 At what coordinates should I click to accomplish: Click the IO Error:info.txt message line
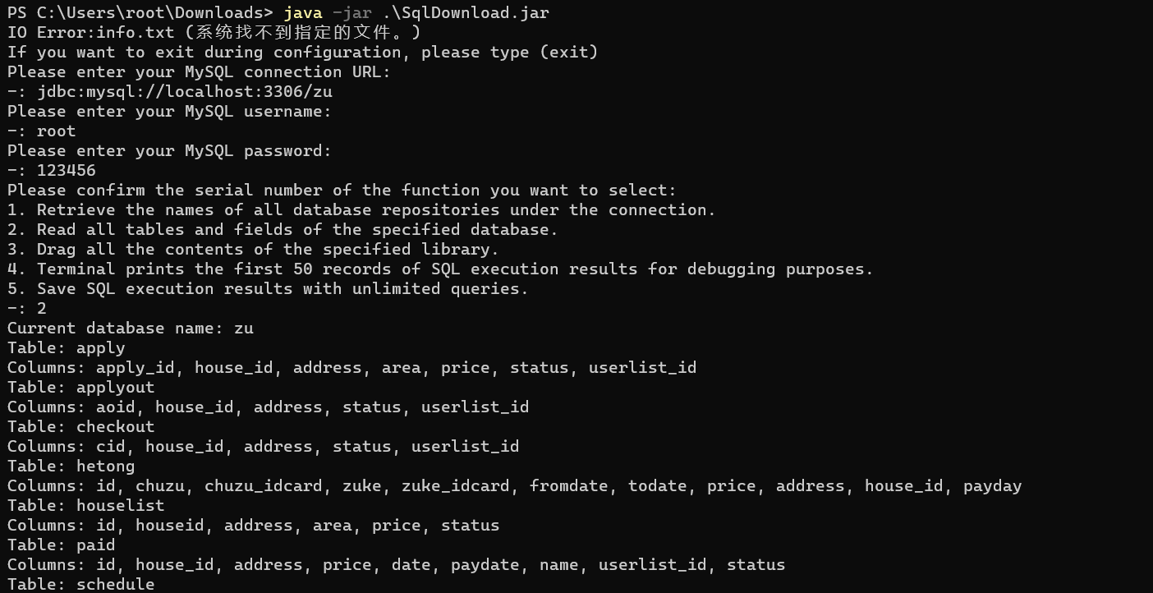(214, 32)
